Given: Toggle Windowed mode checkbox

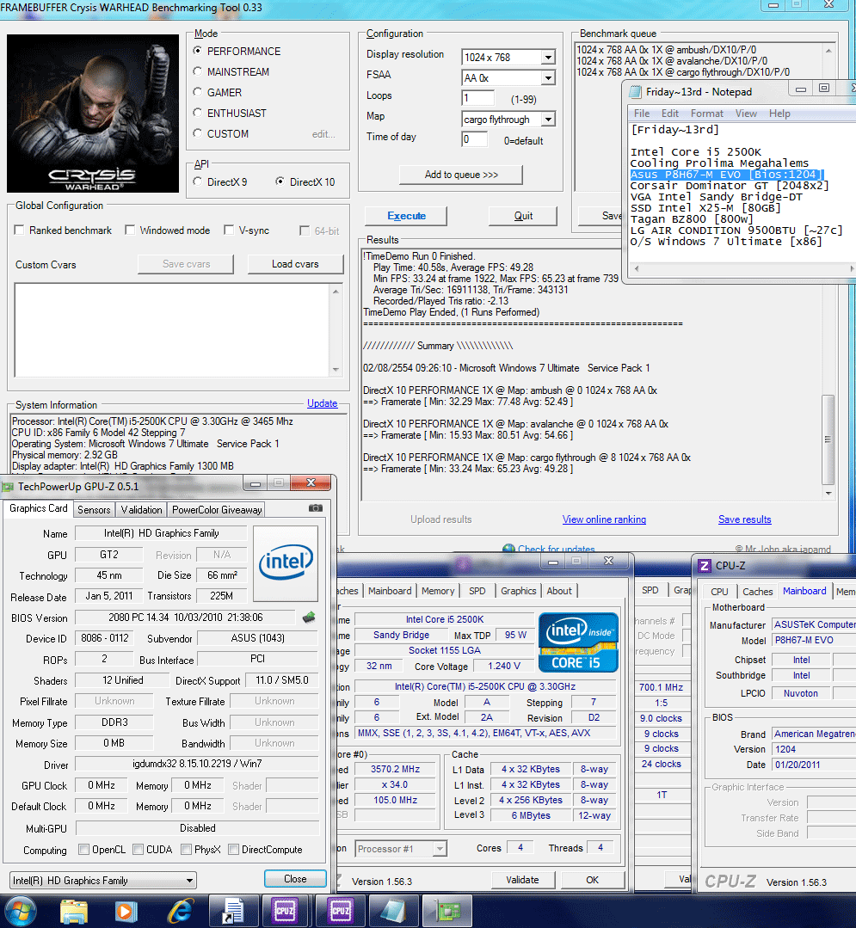Looking at the screenshot, I should tap(130, 230).
